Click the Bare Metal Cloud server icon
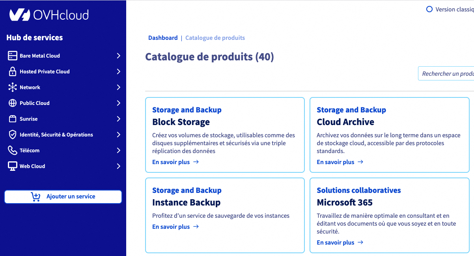Screen dimensions: 474x256 [x=13, y=56]
